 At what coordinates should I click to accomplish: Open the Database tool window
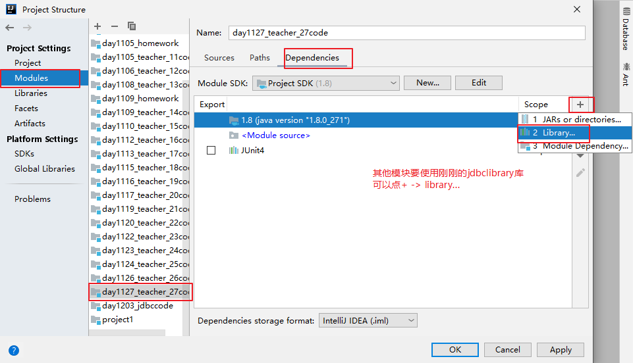click(626, 29)
